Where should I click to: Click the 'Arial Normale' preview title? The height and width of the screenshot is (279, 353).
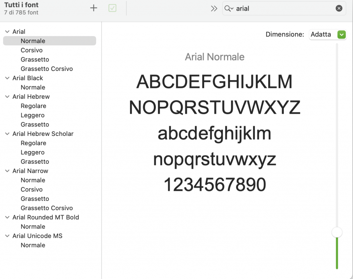point(214,57)
